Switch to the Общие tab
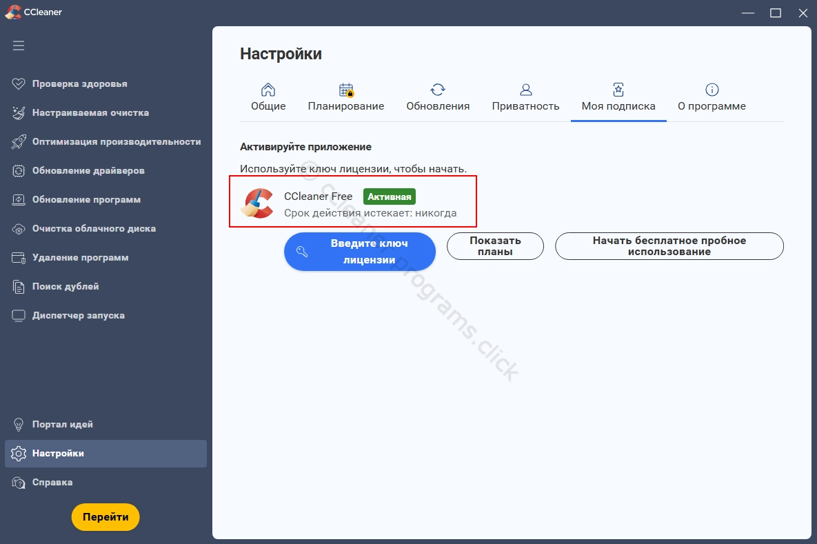Screen dimensions: 817x544 click(268, 98)
